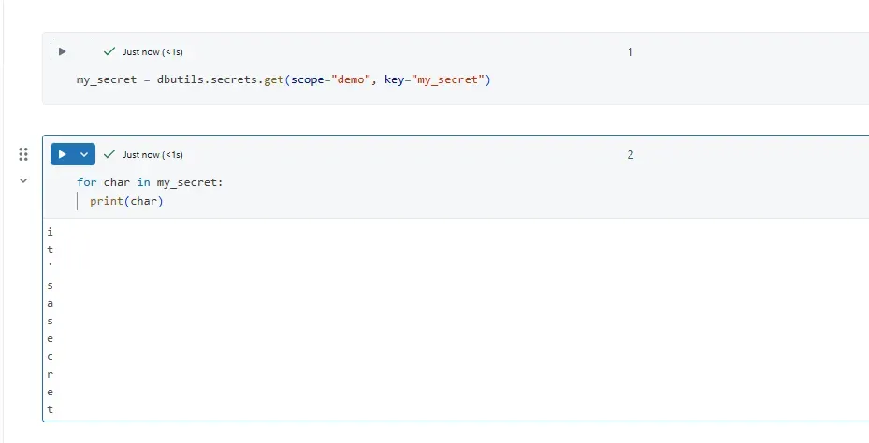Collapse cell 2 using the left chevron

pyautogui.click(x=23, y=181)
